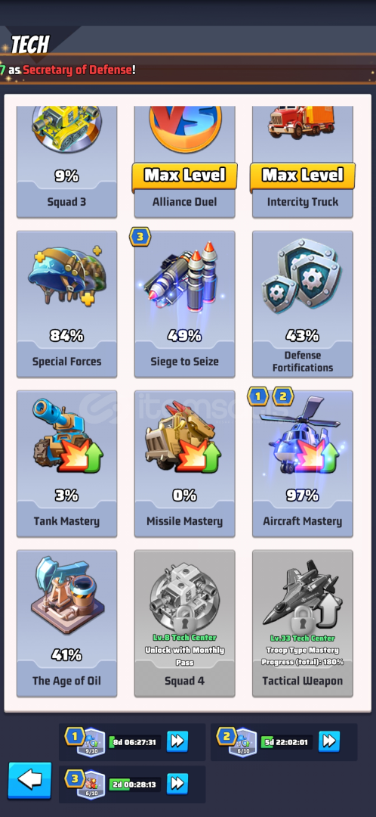Speed up research queue 1 timer

coord(177,741)
